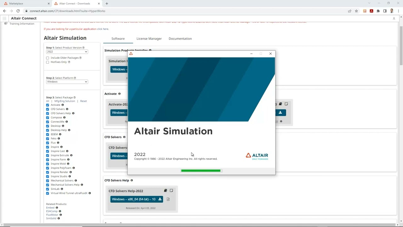Select All packages link

(x=48, y=101)
